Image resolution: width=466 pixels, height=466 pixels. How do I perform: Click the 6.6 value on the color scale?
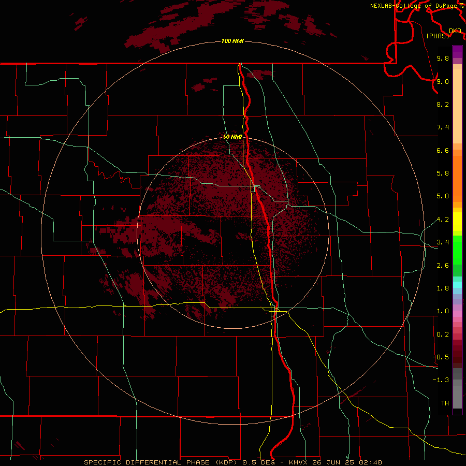[x=443, y=150]
